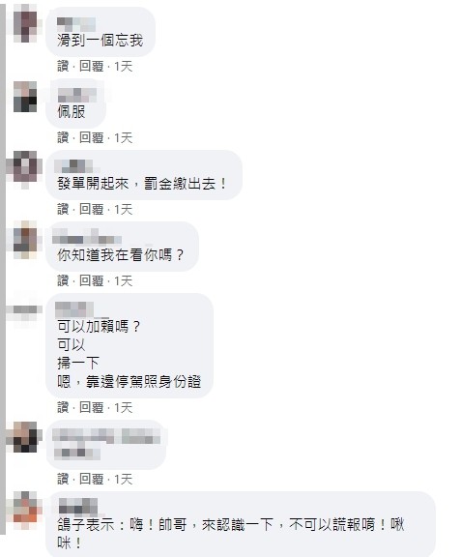
Task: Reply to the 佩服 comment
Action: click(x=91, y=138)
